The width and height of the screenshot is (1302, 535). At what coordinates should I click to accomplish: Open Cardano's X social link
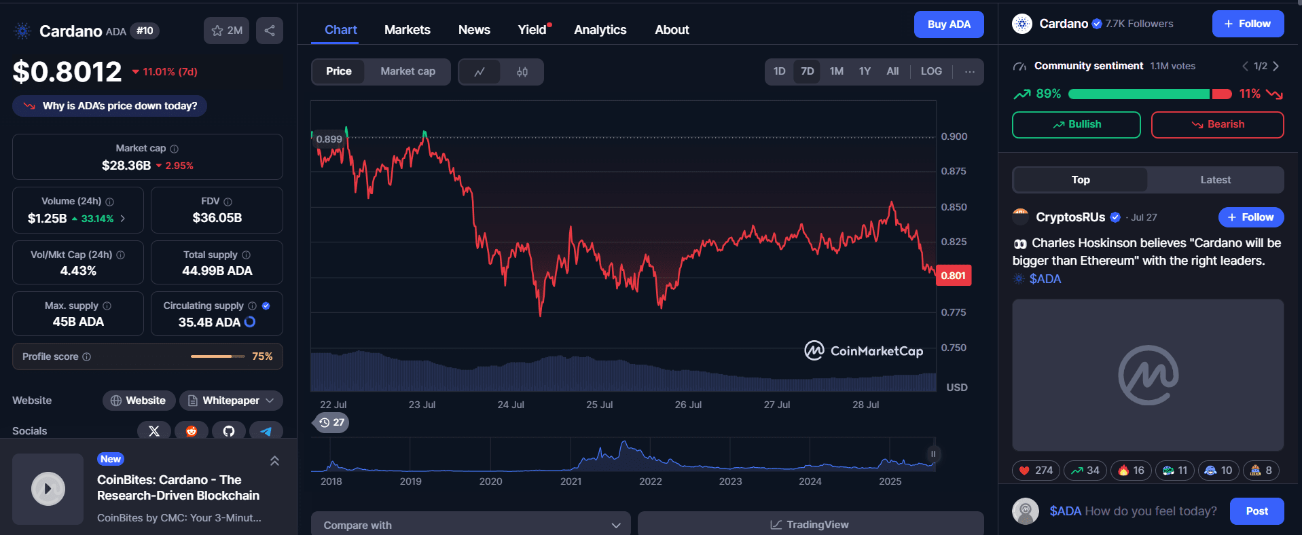click(x=154, y=430)
